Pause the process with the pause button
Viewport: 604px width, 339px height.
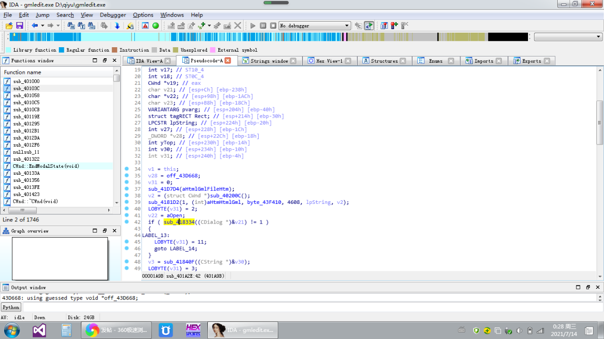click(x=263, y=26)
